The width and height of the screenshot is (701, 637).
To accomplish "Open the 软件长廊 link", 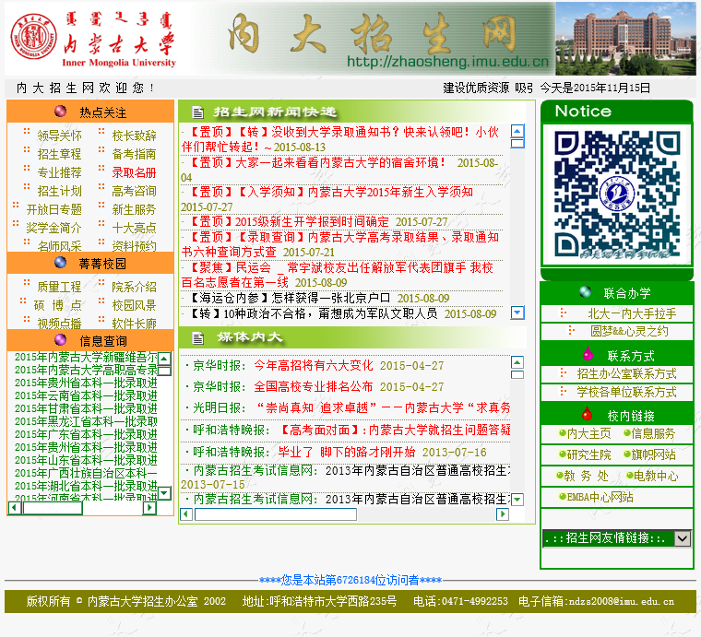I will tap(134, 324).
